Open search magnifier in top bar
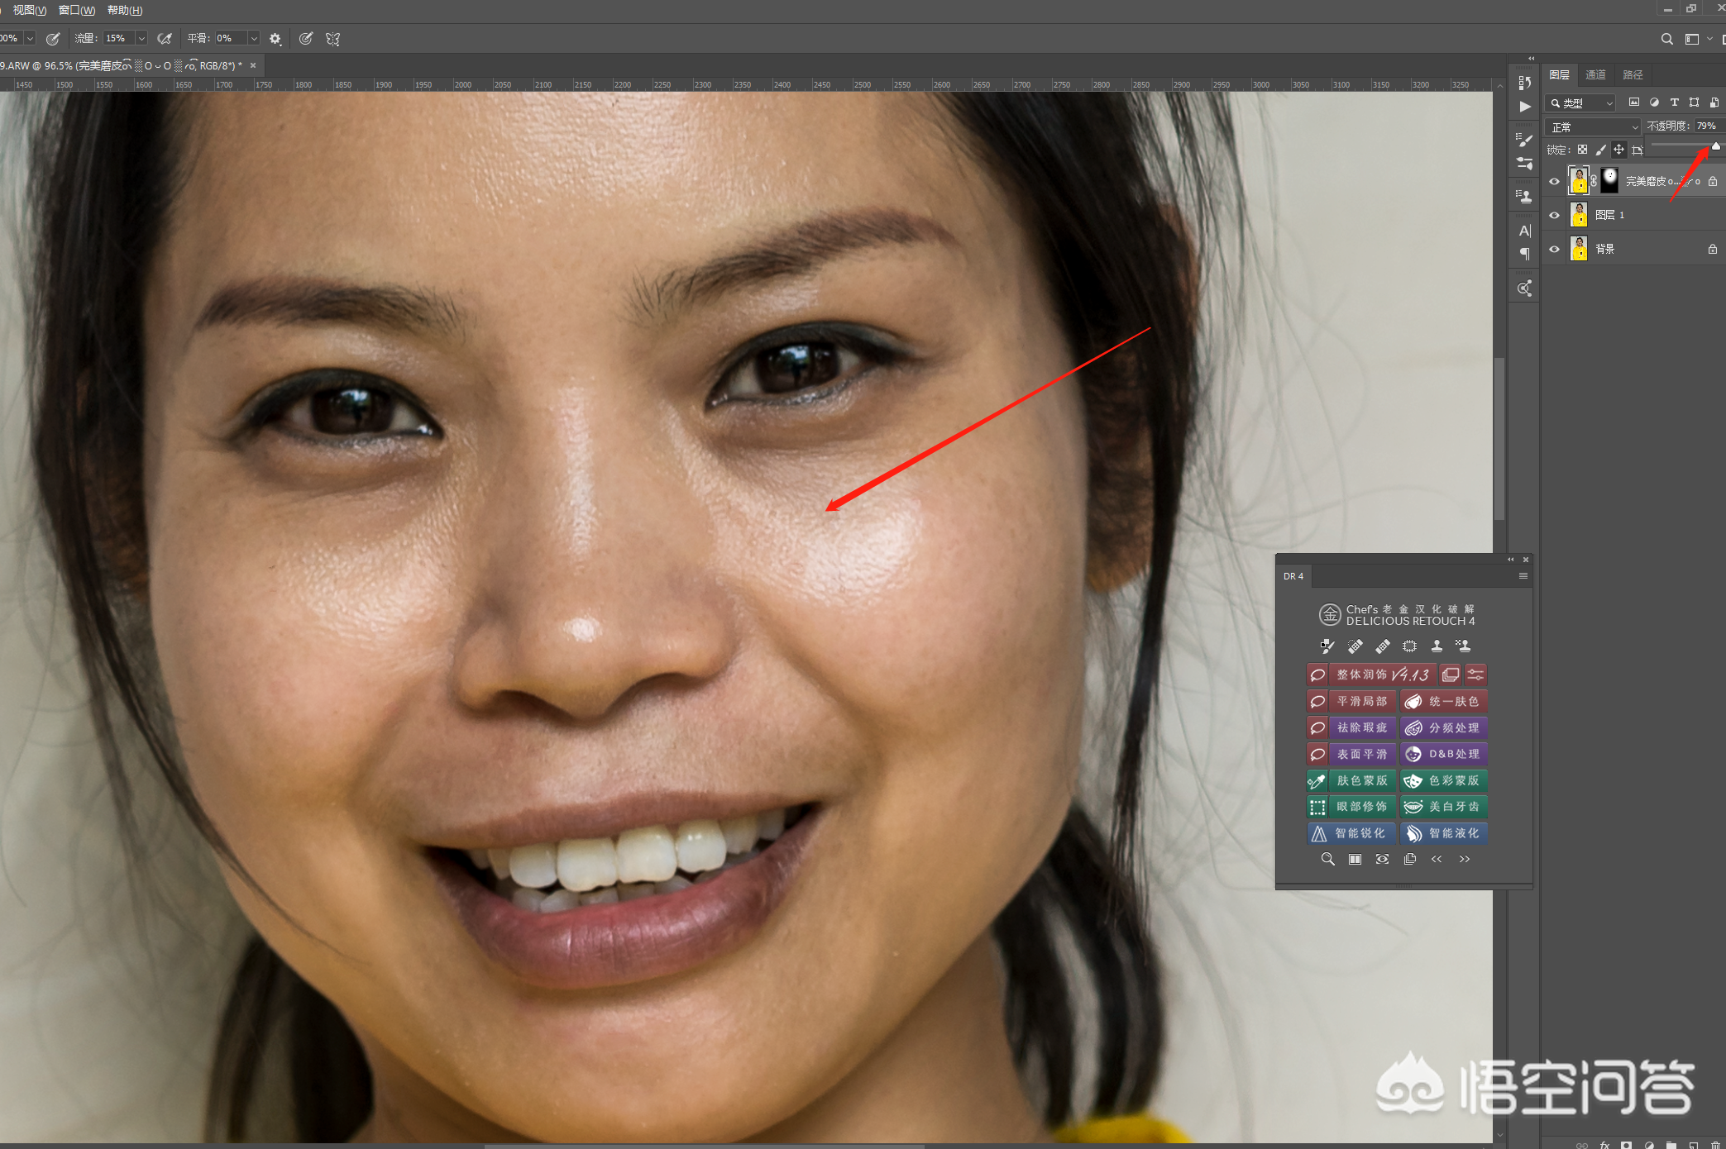The height and width of the screenshot is (1149, 1726). 1667,39
